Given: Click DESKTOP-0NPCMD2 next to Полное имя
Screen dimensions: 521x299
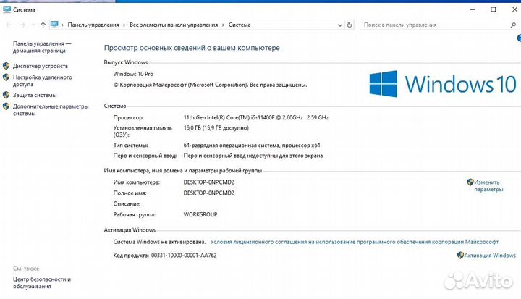Looking at the screenshot, I should (208, 193).
